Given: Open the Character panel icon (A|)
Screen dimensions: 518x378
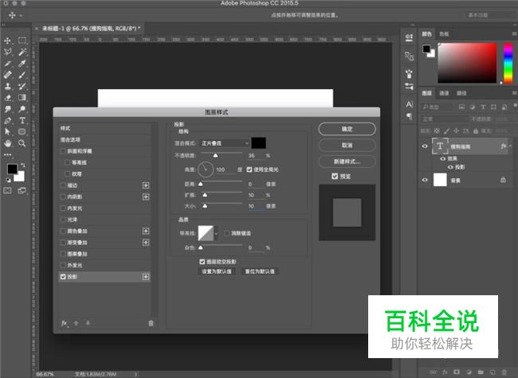Looking at the screenshot, I should coord(410,104).
